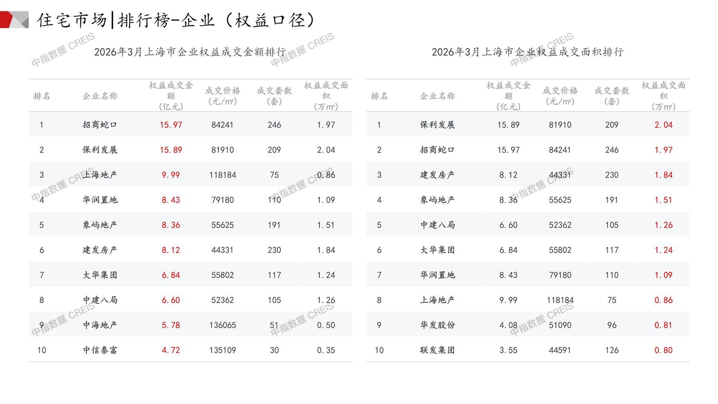This screenshot has height=404, width=718.
Task: Select 中信泰富 company name cell
Action: (x=100, y=350)
